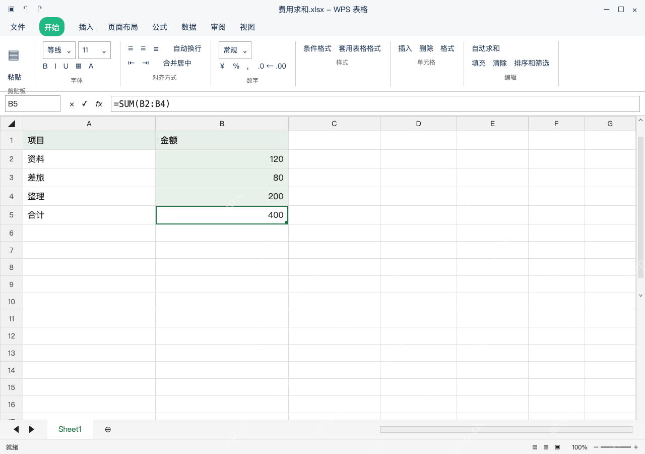Click the 自动求和 button
The image size is (645, 454).
click(486, 48)
